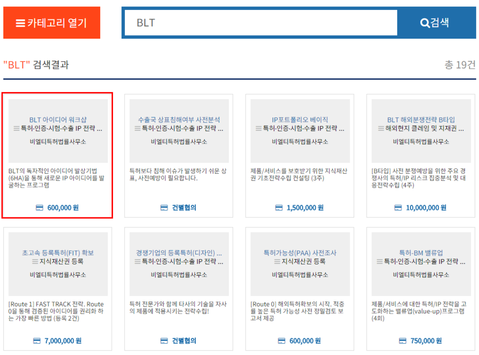The height and width of the screenshot is (355, 479).
Task: Click 비엘티특허법률사무소 on BLT 아이디어 워크샵 card
Action: (x=58, y=142)
